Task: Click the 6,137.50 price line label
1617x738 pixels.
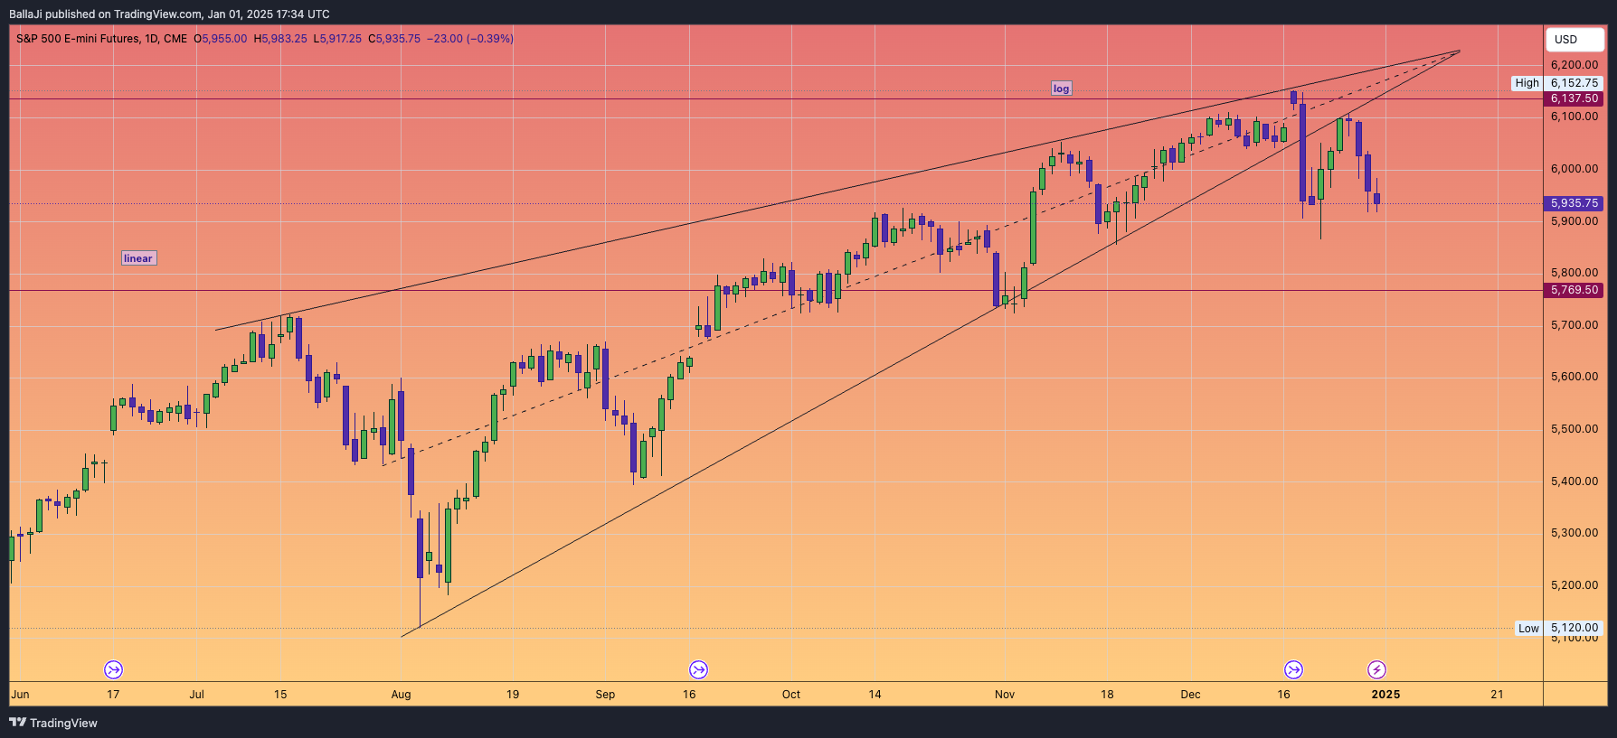Action: tap(1574, 98)
